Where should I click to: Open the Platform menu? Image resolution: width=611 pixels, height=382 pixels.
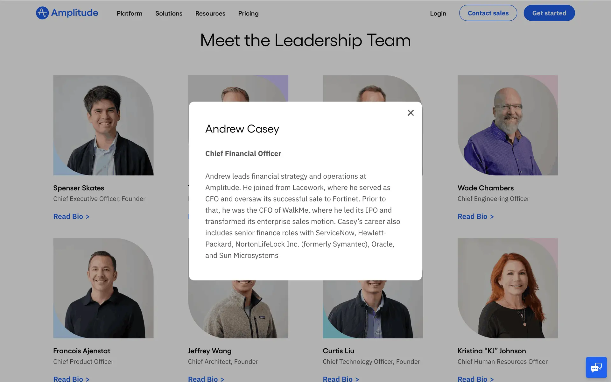(130, 13)
